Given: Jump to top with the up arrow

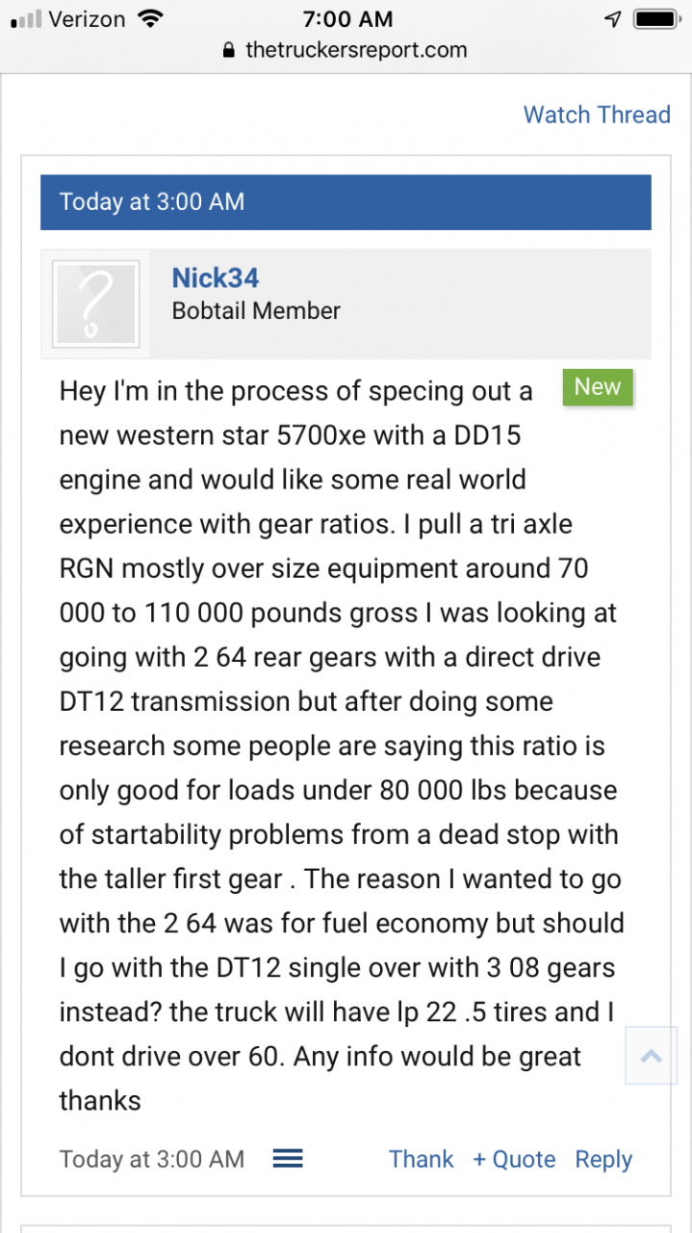Looking at the screenshot, I should pos(652,1057).
